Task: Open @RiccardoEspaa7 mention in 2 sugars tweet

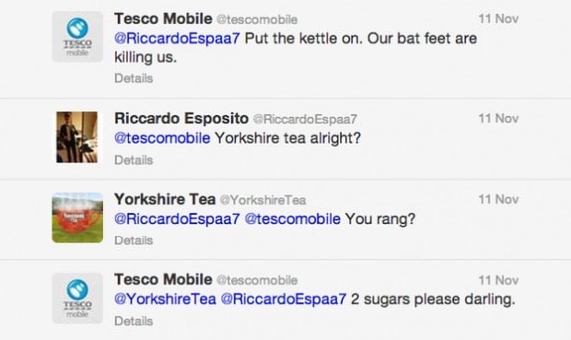Action: coord(284,299)
